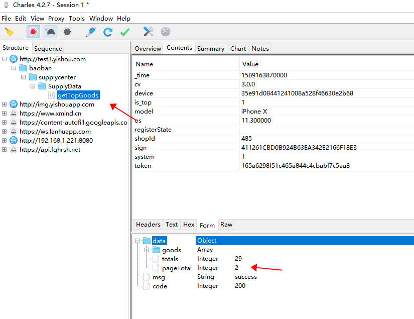Screen dimensions: 414x319
Task: Open the Window menu
Action: 101,19
